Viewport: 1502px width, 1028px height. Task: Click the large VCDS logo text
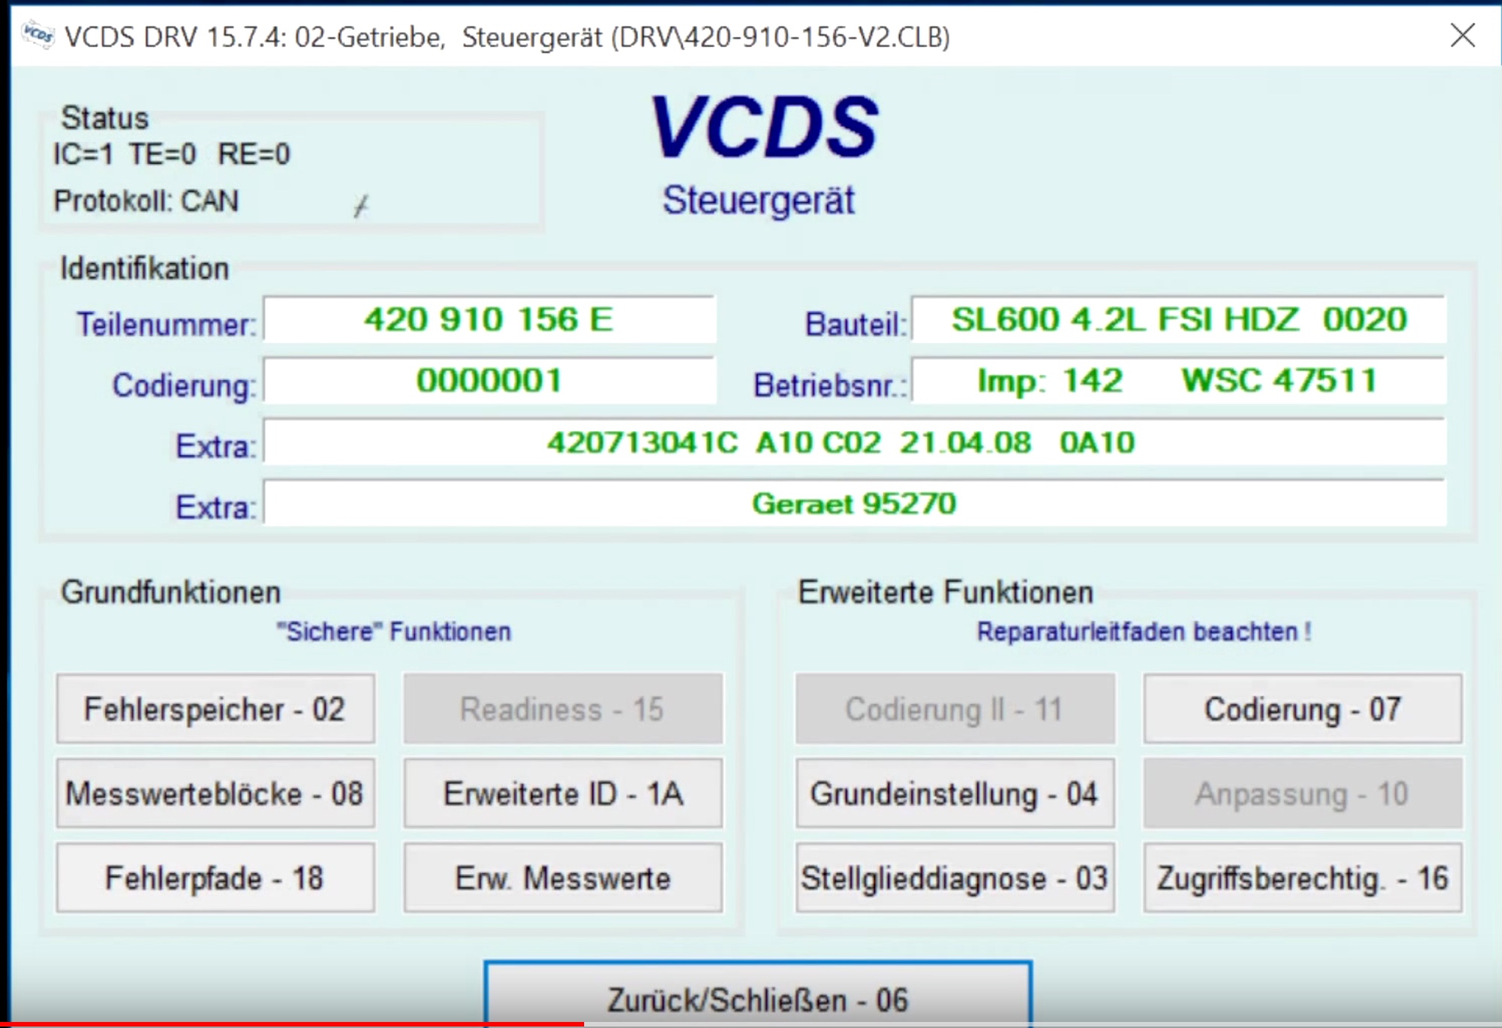coord(764,126)
